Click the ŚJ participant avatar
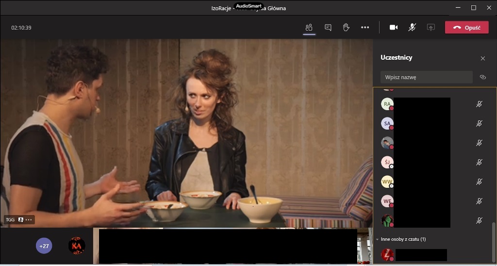The image size is (497, 266). pyautogui.click(x=387, y=162)
